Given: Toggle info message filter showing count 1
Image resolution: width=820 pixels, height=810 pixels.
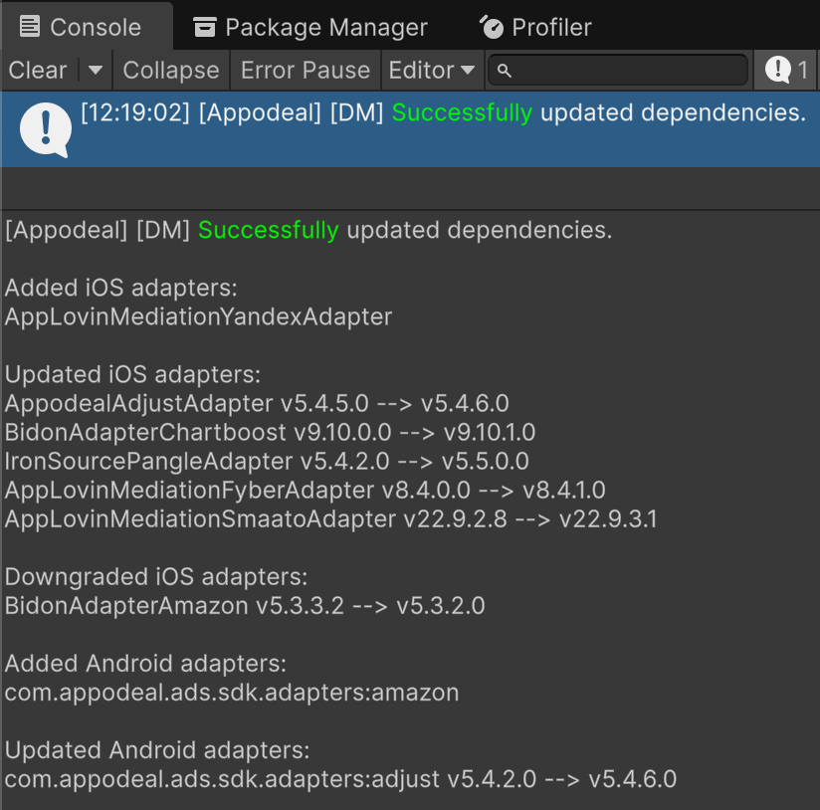Looking at the screenshot, I should 786,70.
